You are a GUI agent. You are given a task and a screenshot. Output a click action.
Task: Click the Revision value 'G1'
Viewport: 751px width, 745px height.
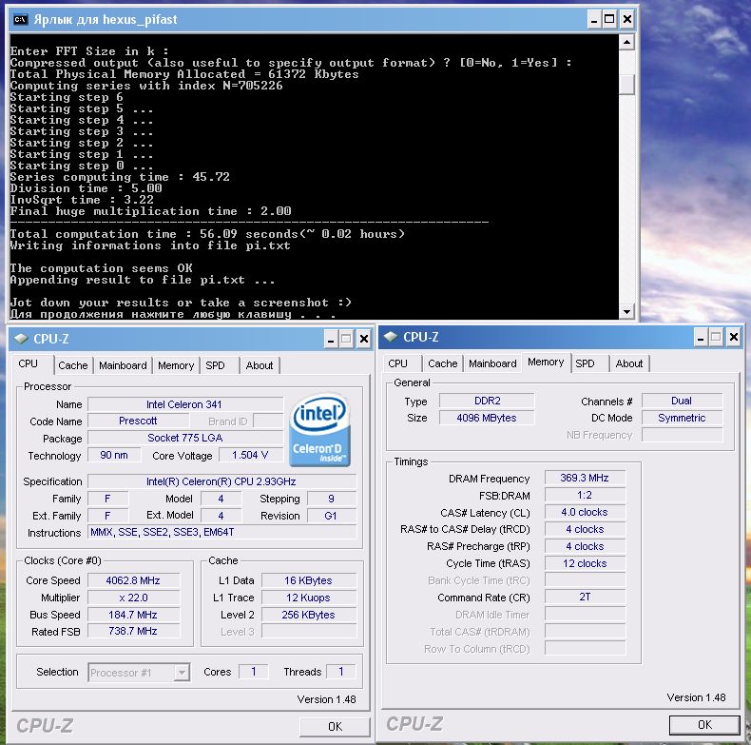click(332, 516)
